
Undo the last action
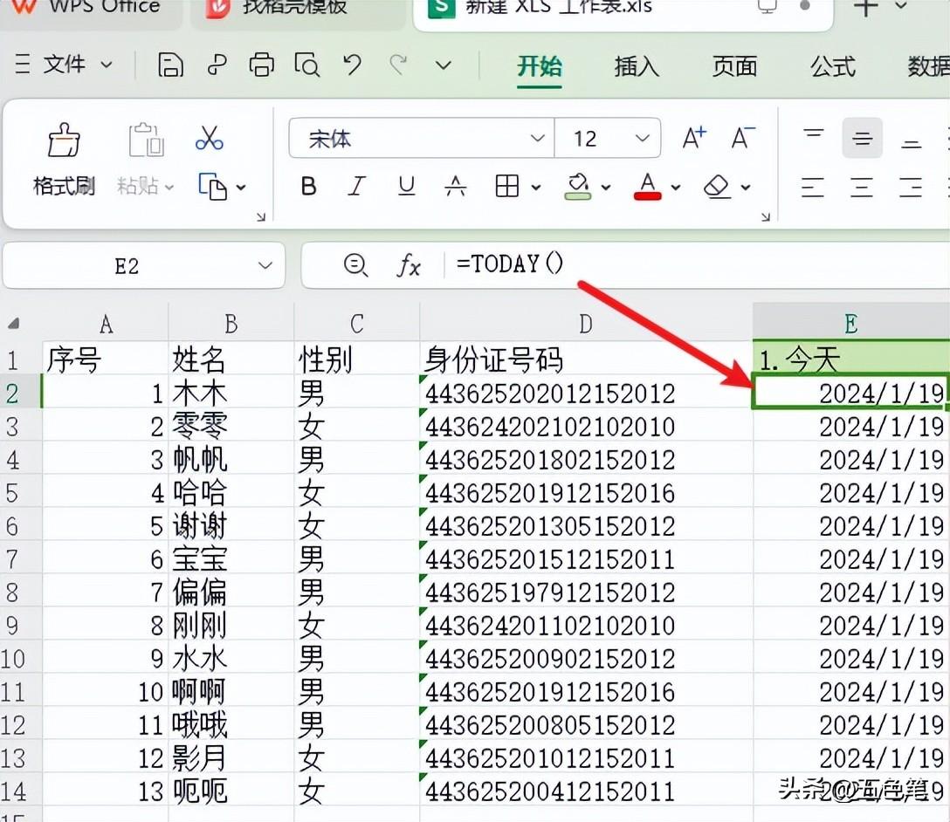point(352,65)
